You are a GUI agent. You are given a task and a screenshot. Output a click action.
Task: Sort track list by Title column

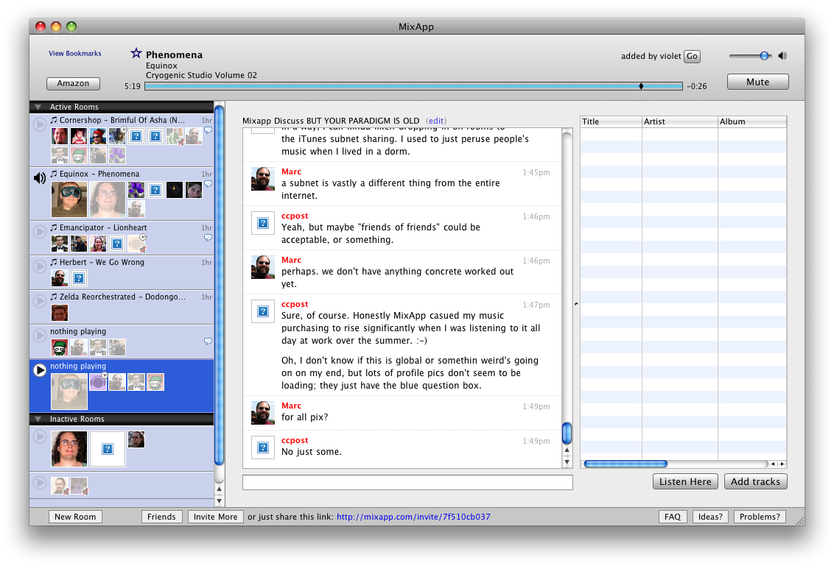click(610, 121)
